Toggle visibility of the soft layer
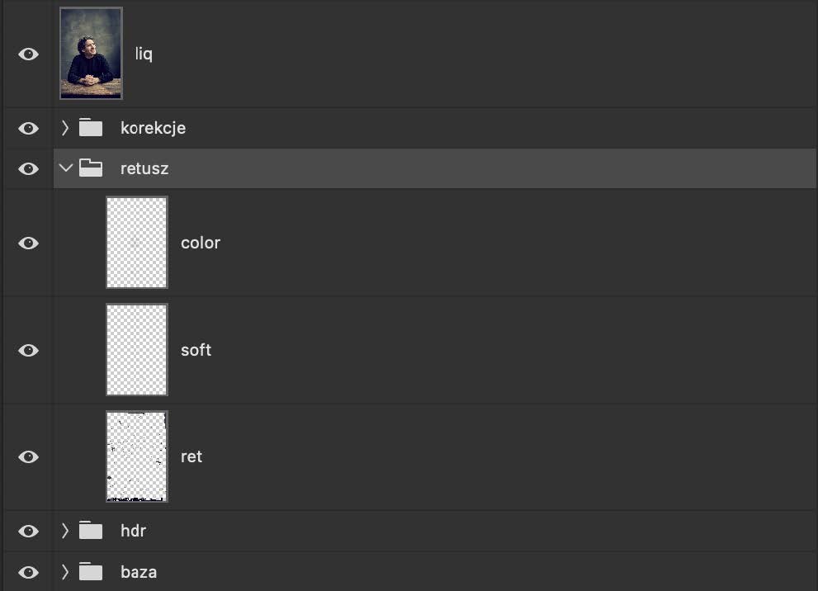The image size is (818, 591). pyautogui.click(x=27, y=349)
